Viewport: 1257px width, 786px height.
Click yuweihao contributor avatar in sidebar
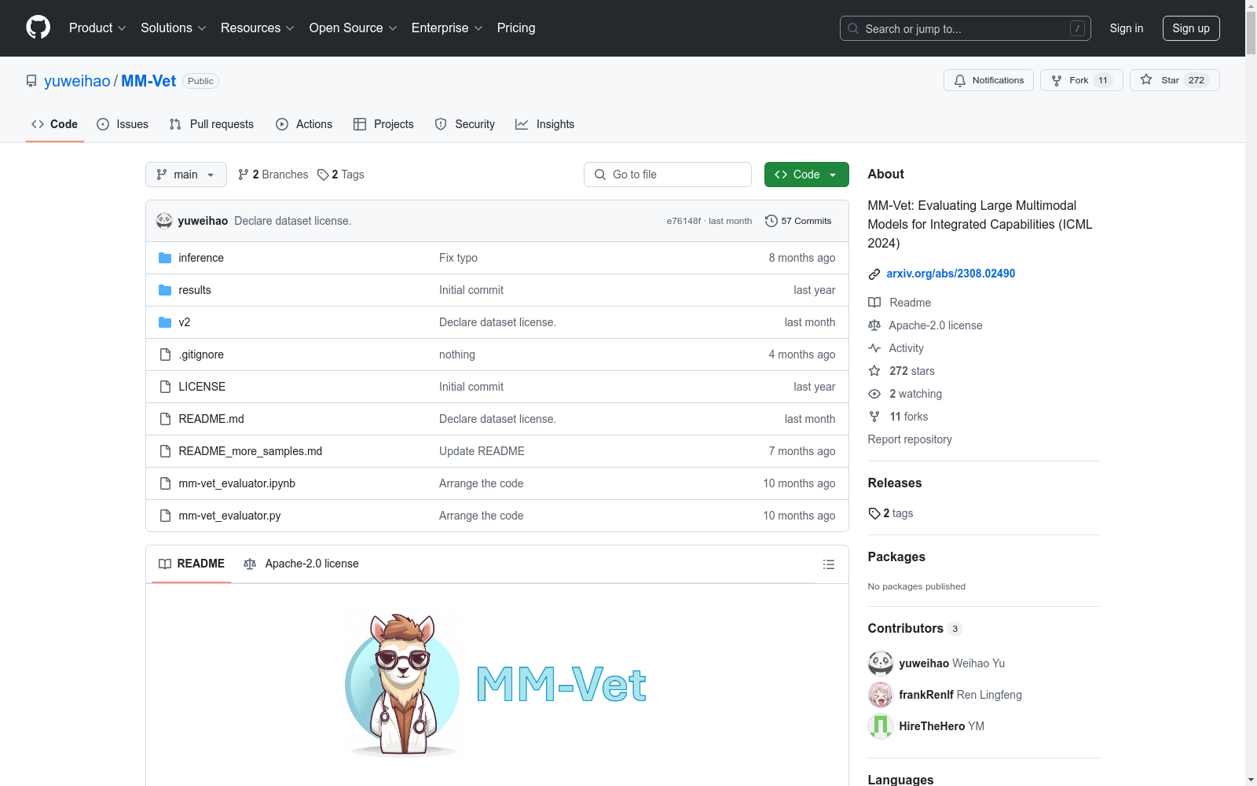[881, 663]
